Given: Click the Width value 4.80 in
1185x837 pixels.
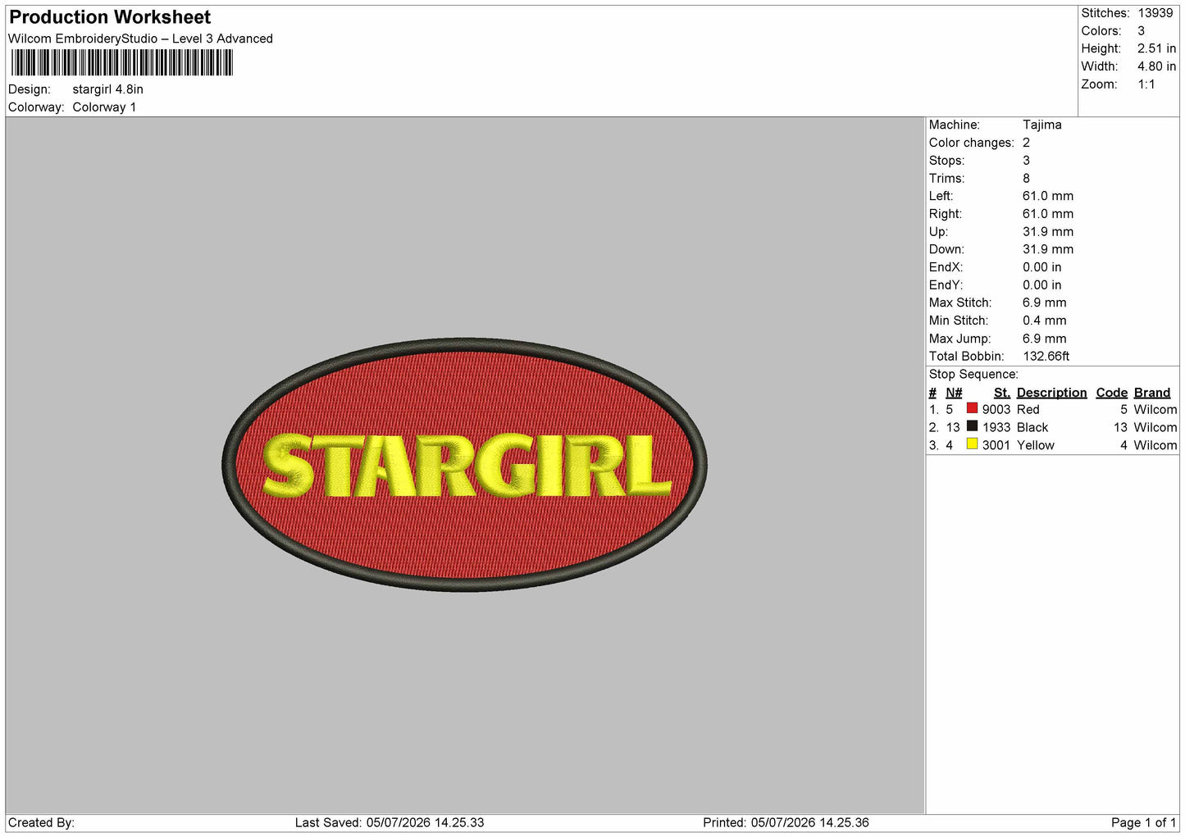Looking at the screenshot, I should (1156, 66).
